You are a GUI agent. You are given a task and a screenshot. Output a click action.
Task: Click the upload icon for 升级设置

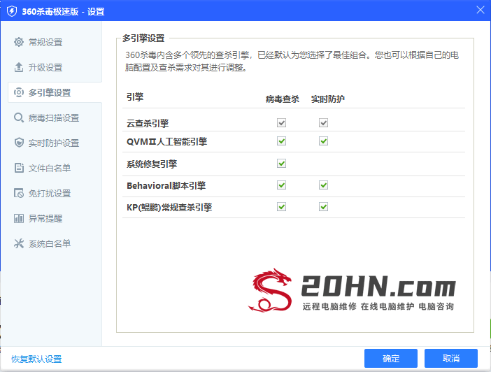click(x=19, y=67)
